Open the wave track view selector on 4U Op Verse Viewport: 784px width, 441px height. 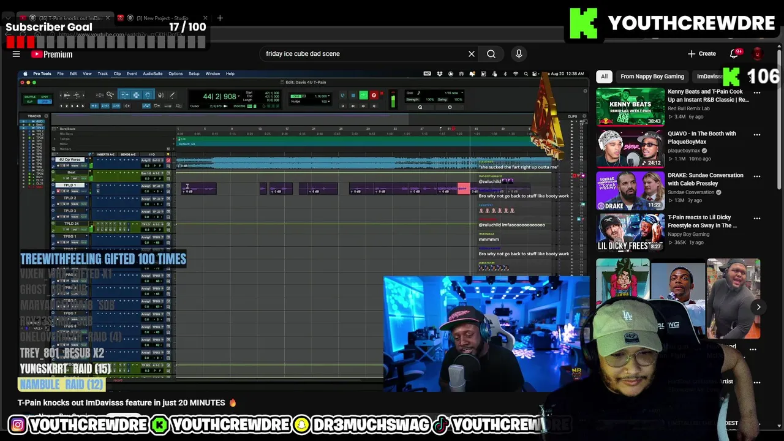tap(75, 165)
